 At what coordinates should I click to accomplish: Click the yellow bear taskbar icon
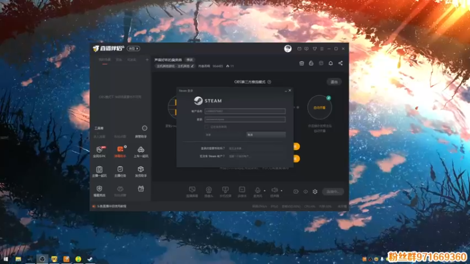[x=54, y=259]
